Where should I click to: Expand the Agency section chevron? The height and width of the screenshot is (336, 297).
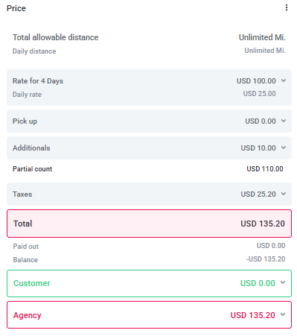click(283, 314)
